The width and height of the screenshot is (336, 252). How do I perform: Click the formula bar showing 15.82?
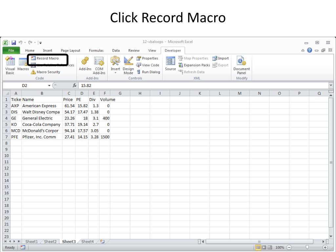click(x=203, y=86)
